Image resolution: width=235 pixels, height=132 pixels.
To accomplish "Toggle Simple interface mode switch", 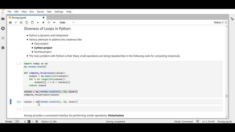I will [x=16, y=121].
